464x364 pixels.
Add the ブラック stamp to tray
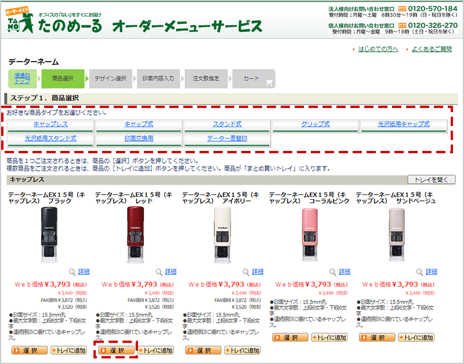pos(68,351)
